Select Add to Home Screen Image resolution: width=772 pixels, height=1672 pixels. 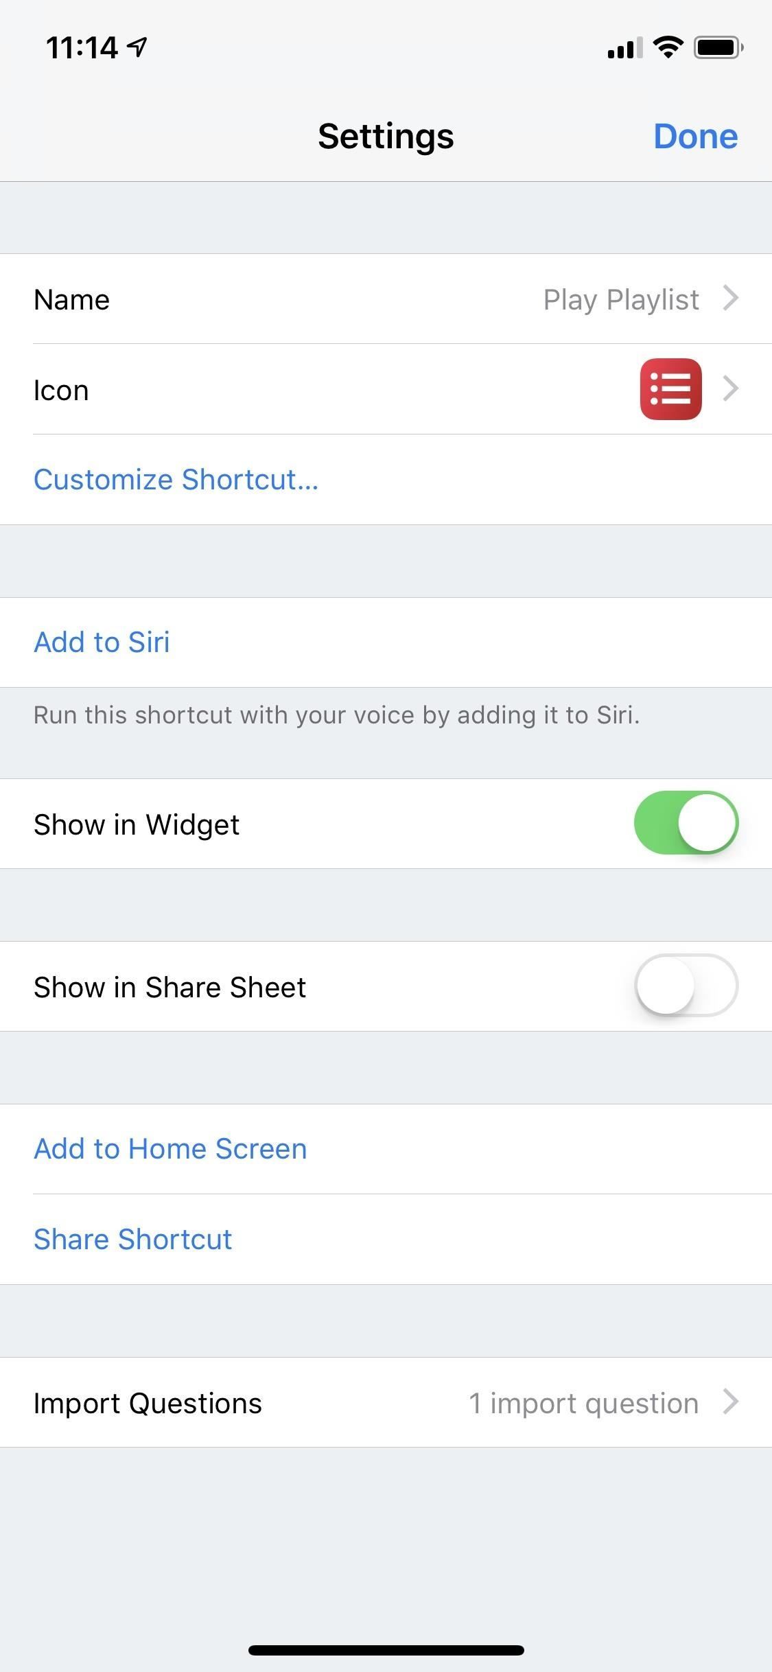coord(170,1149)
